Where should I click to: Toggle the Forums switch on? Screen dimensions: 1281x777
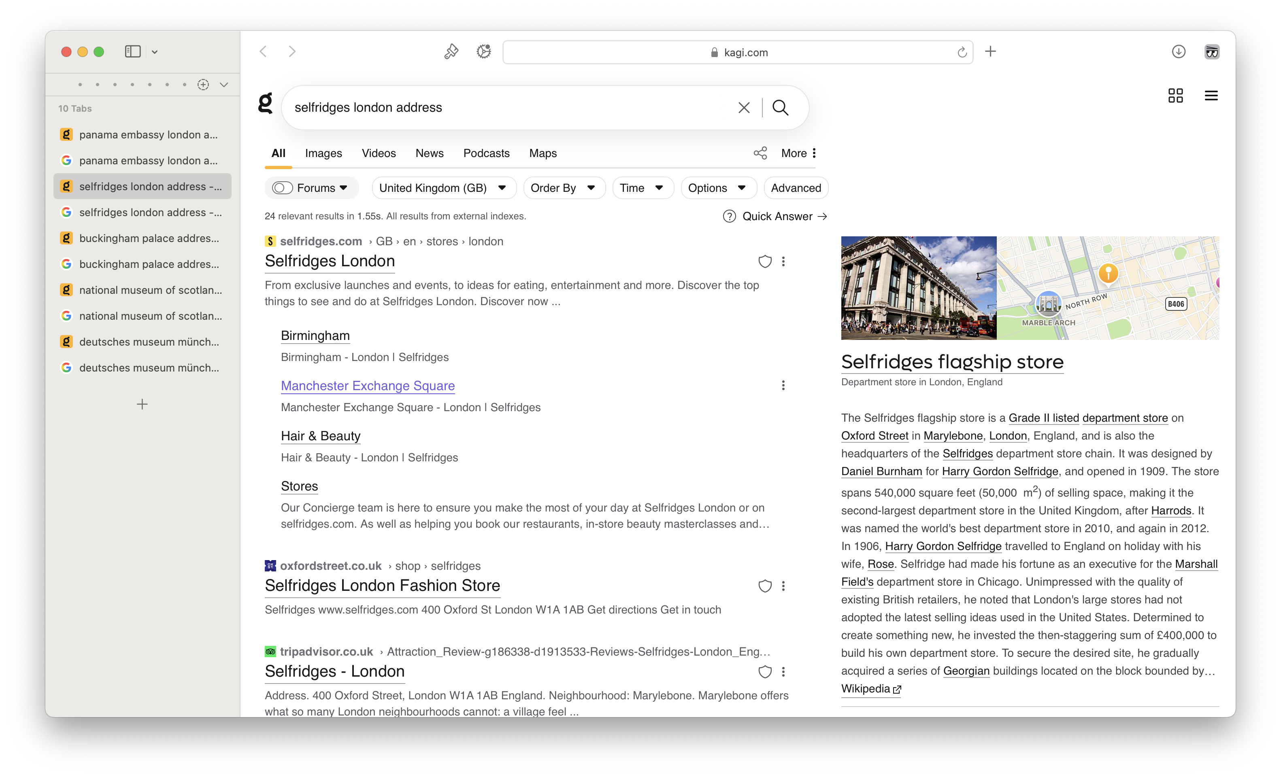(282, 188)
